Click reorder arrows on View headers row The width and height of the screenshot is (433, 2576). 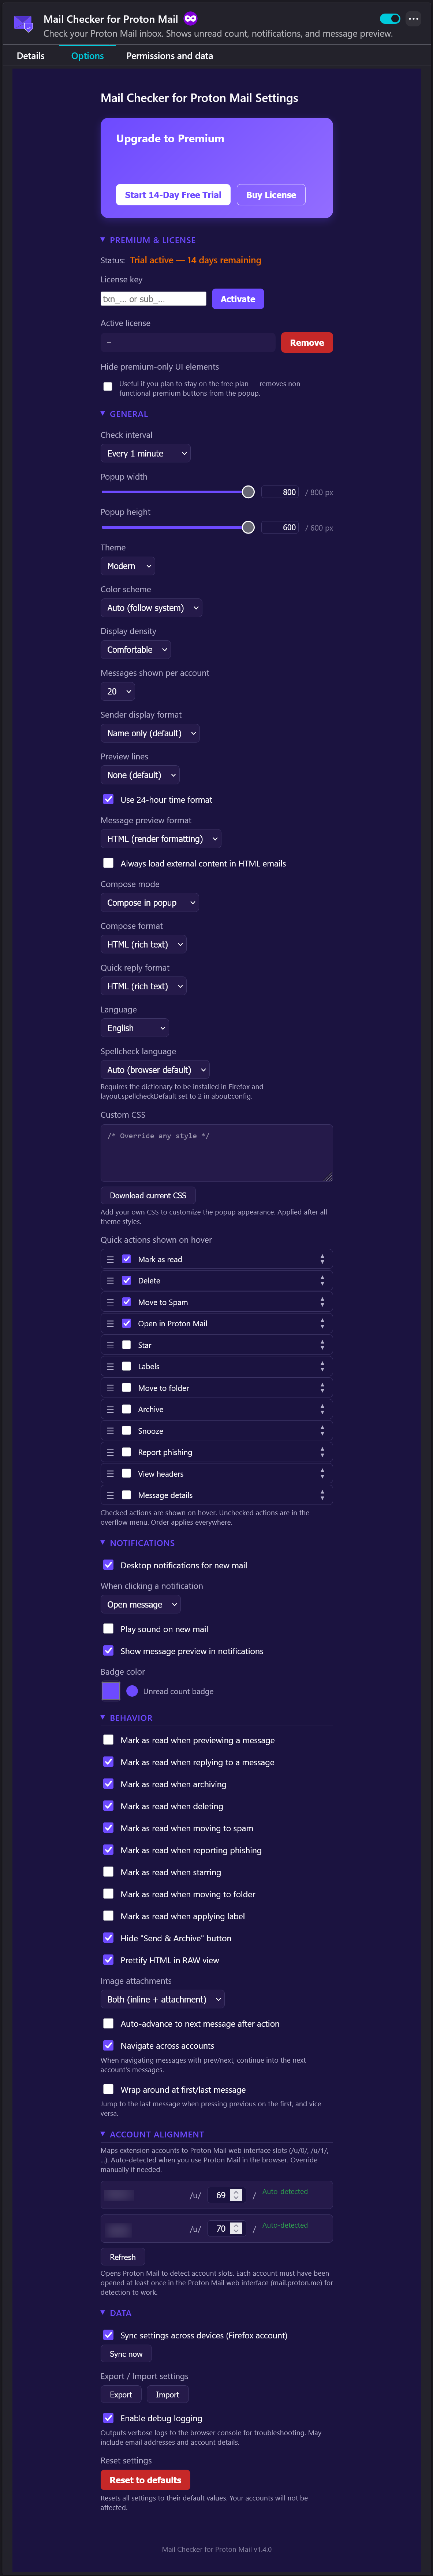tap(322, 1474)
